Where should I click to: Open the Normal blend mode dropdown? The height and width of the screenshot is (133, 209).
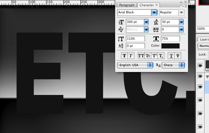point(203,46)
